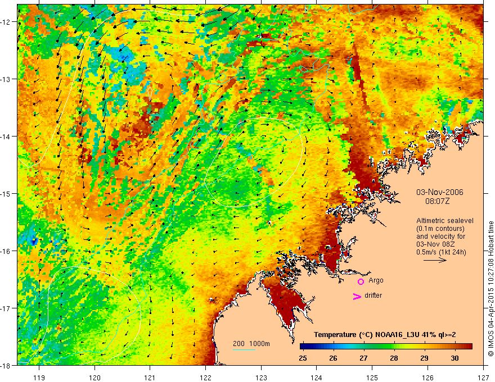Click the color bar tick label "30"
495x382 pixels.
(x=454, y=358)
